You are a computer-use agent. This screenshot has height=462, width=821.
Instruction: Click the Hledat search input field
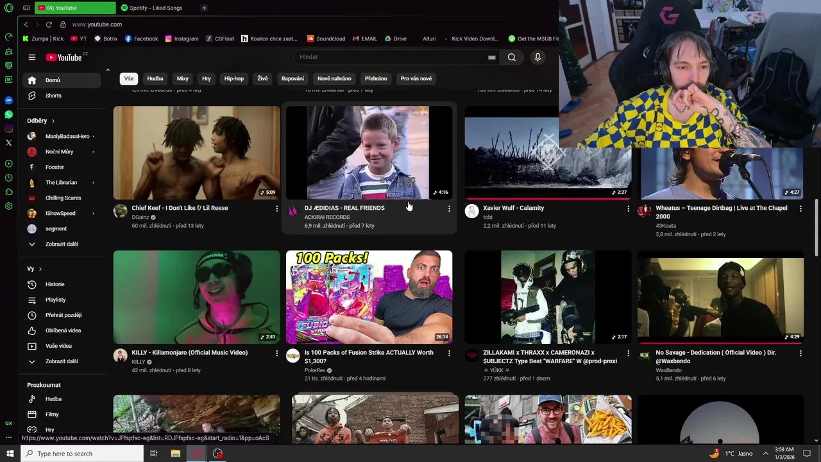(x=391, y=57)
